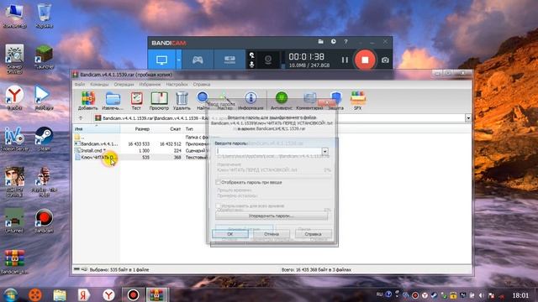This screenshot has height=302, width=538.
Task: Open the Windows Start menu
Action: coord(11,294)
